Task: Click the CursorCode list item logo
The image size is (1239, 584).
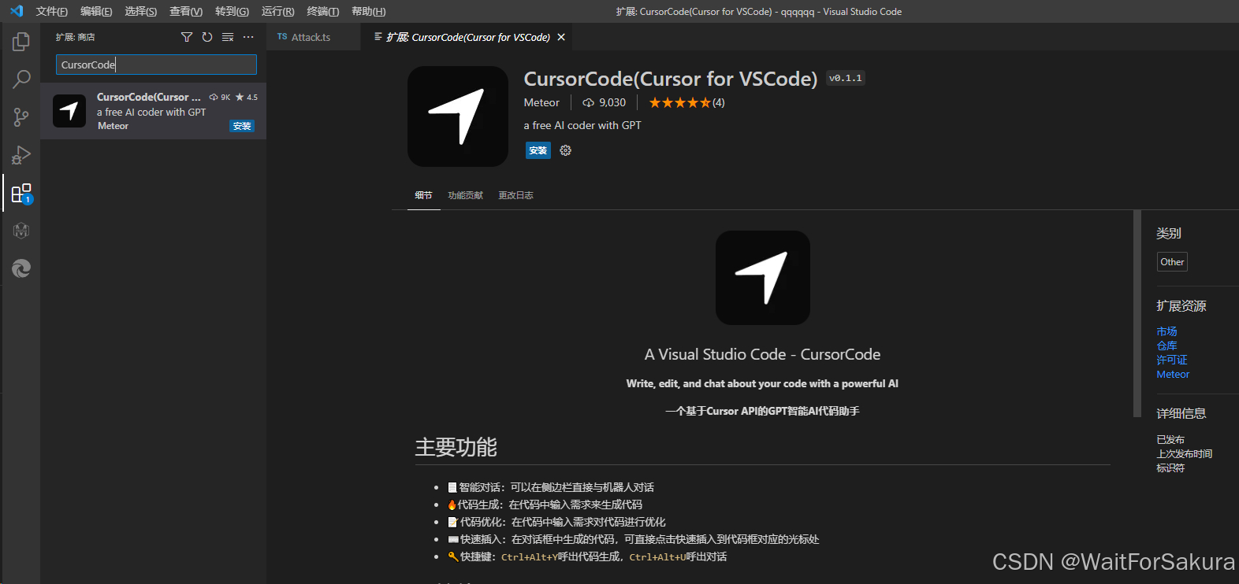Action: tap(69, 111)
